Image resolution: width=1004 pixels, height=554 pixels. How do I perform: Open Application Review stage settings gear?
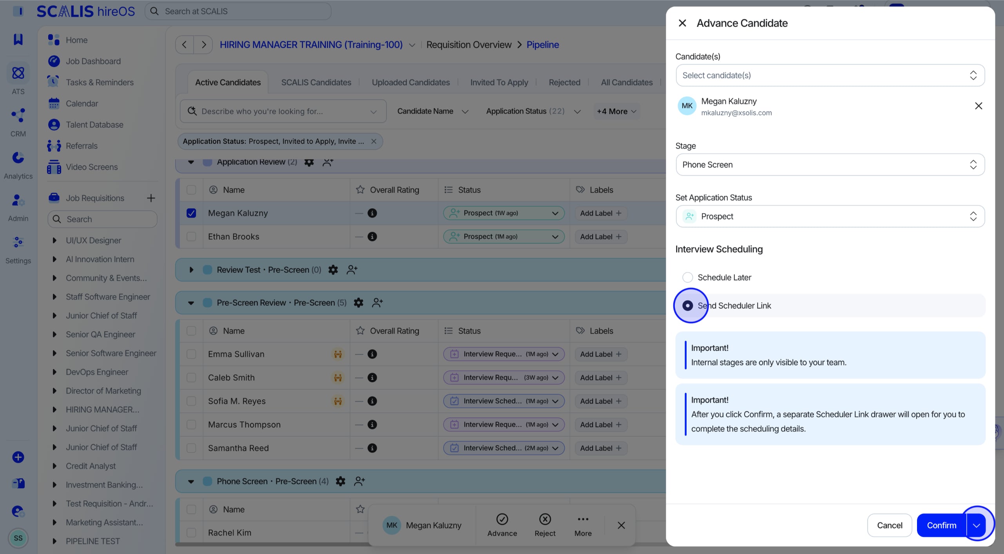point(309,162)
